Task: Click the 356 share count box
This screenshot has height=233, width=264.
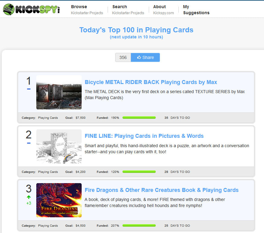Action: pos(123,57)
